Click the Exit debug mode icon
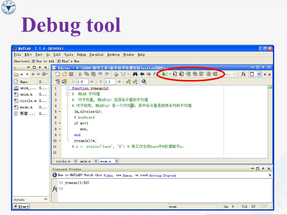This screenshot has width=287, height=215. click(x=215, y=74)
